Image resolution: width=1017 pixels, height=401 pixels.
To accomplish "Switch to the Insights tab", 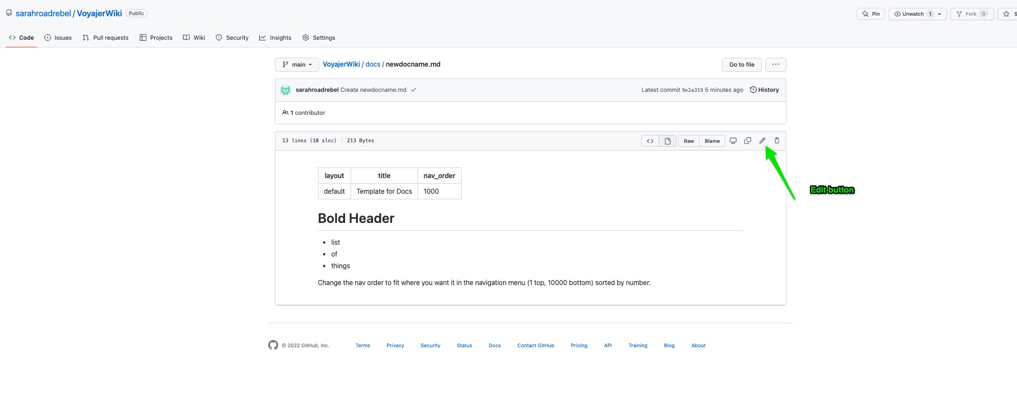I will [275, 38].
